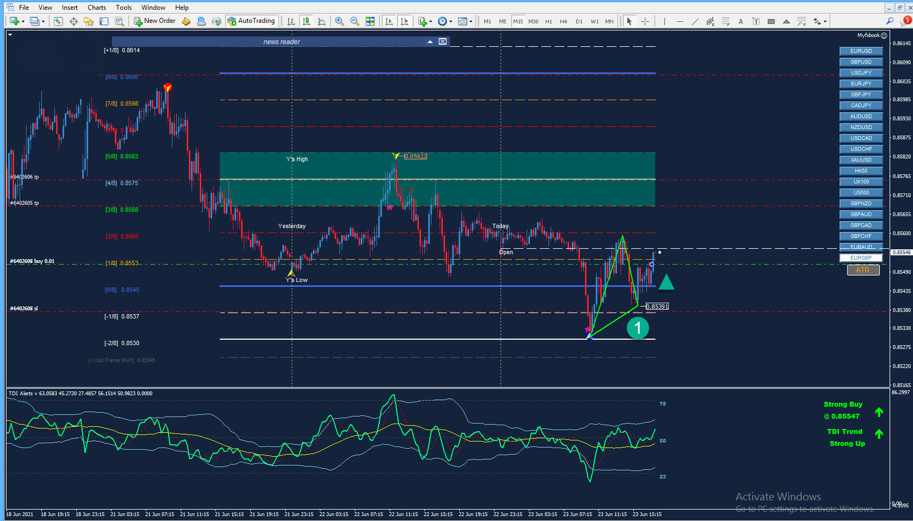
Task: Switch chart to line chart mode
Action: 322,21
